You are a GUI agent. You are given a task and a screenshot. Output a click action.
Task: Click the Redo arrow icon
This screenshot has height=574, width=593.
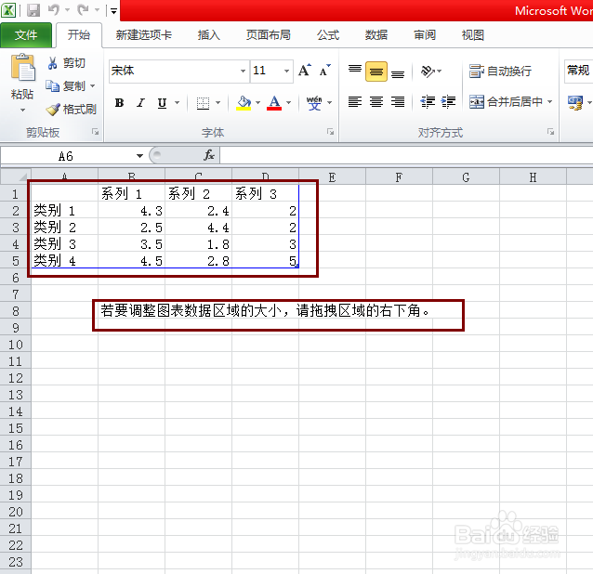click(83, 10)
